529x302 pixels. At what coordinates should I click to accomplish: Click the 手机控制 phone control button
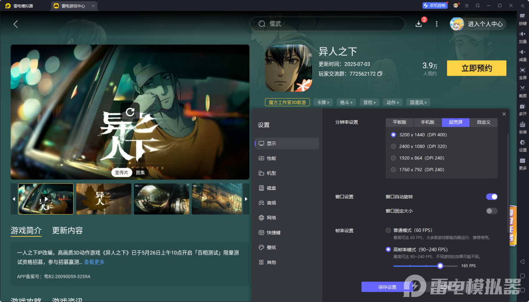tap(435, 5)
